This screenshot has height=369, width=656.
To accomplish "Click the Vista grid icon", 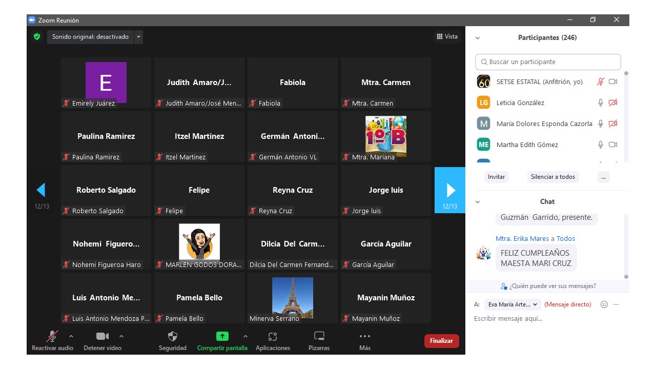I will pos(439,36).
